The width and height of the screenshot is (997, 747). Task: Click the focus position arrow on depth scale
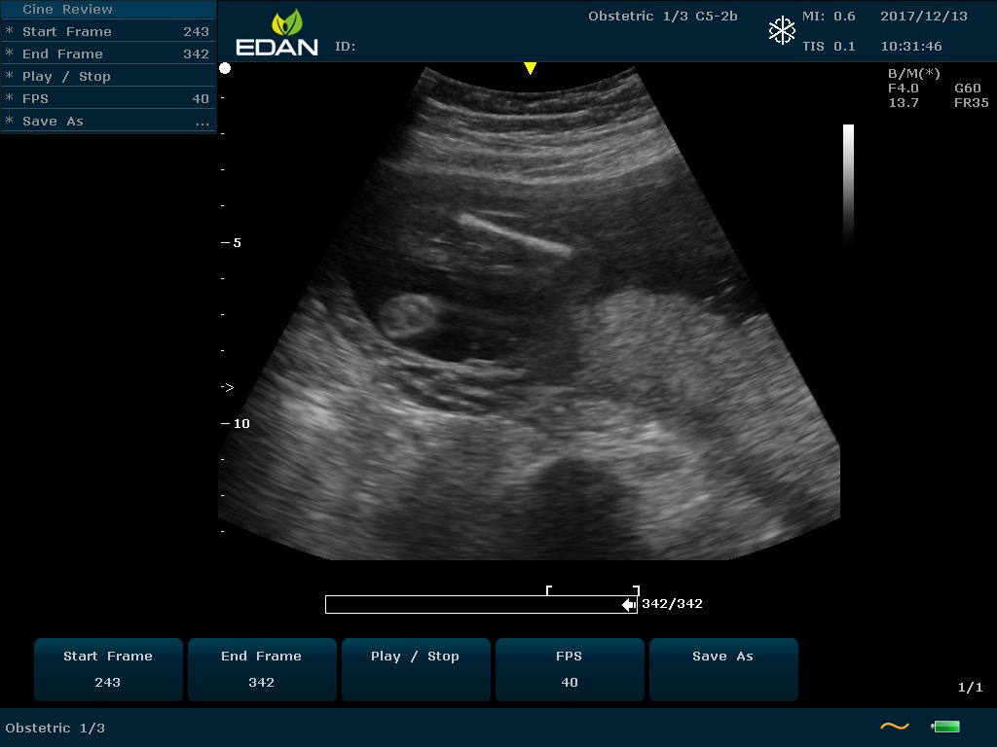pyautogui.click(x=227, y=387)
